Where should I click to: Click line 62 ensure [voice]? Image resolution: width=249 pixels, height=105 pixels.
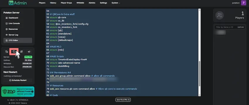58,37
